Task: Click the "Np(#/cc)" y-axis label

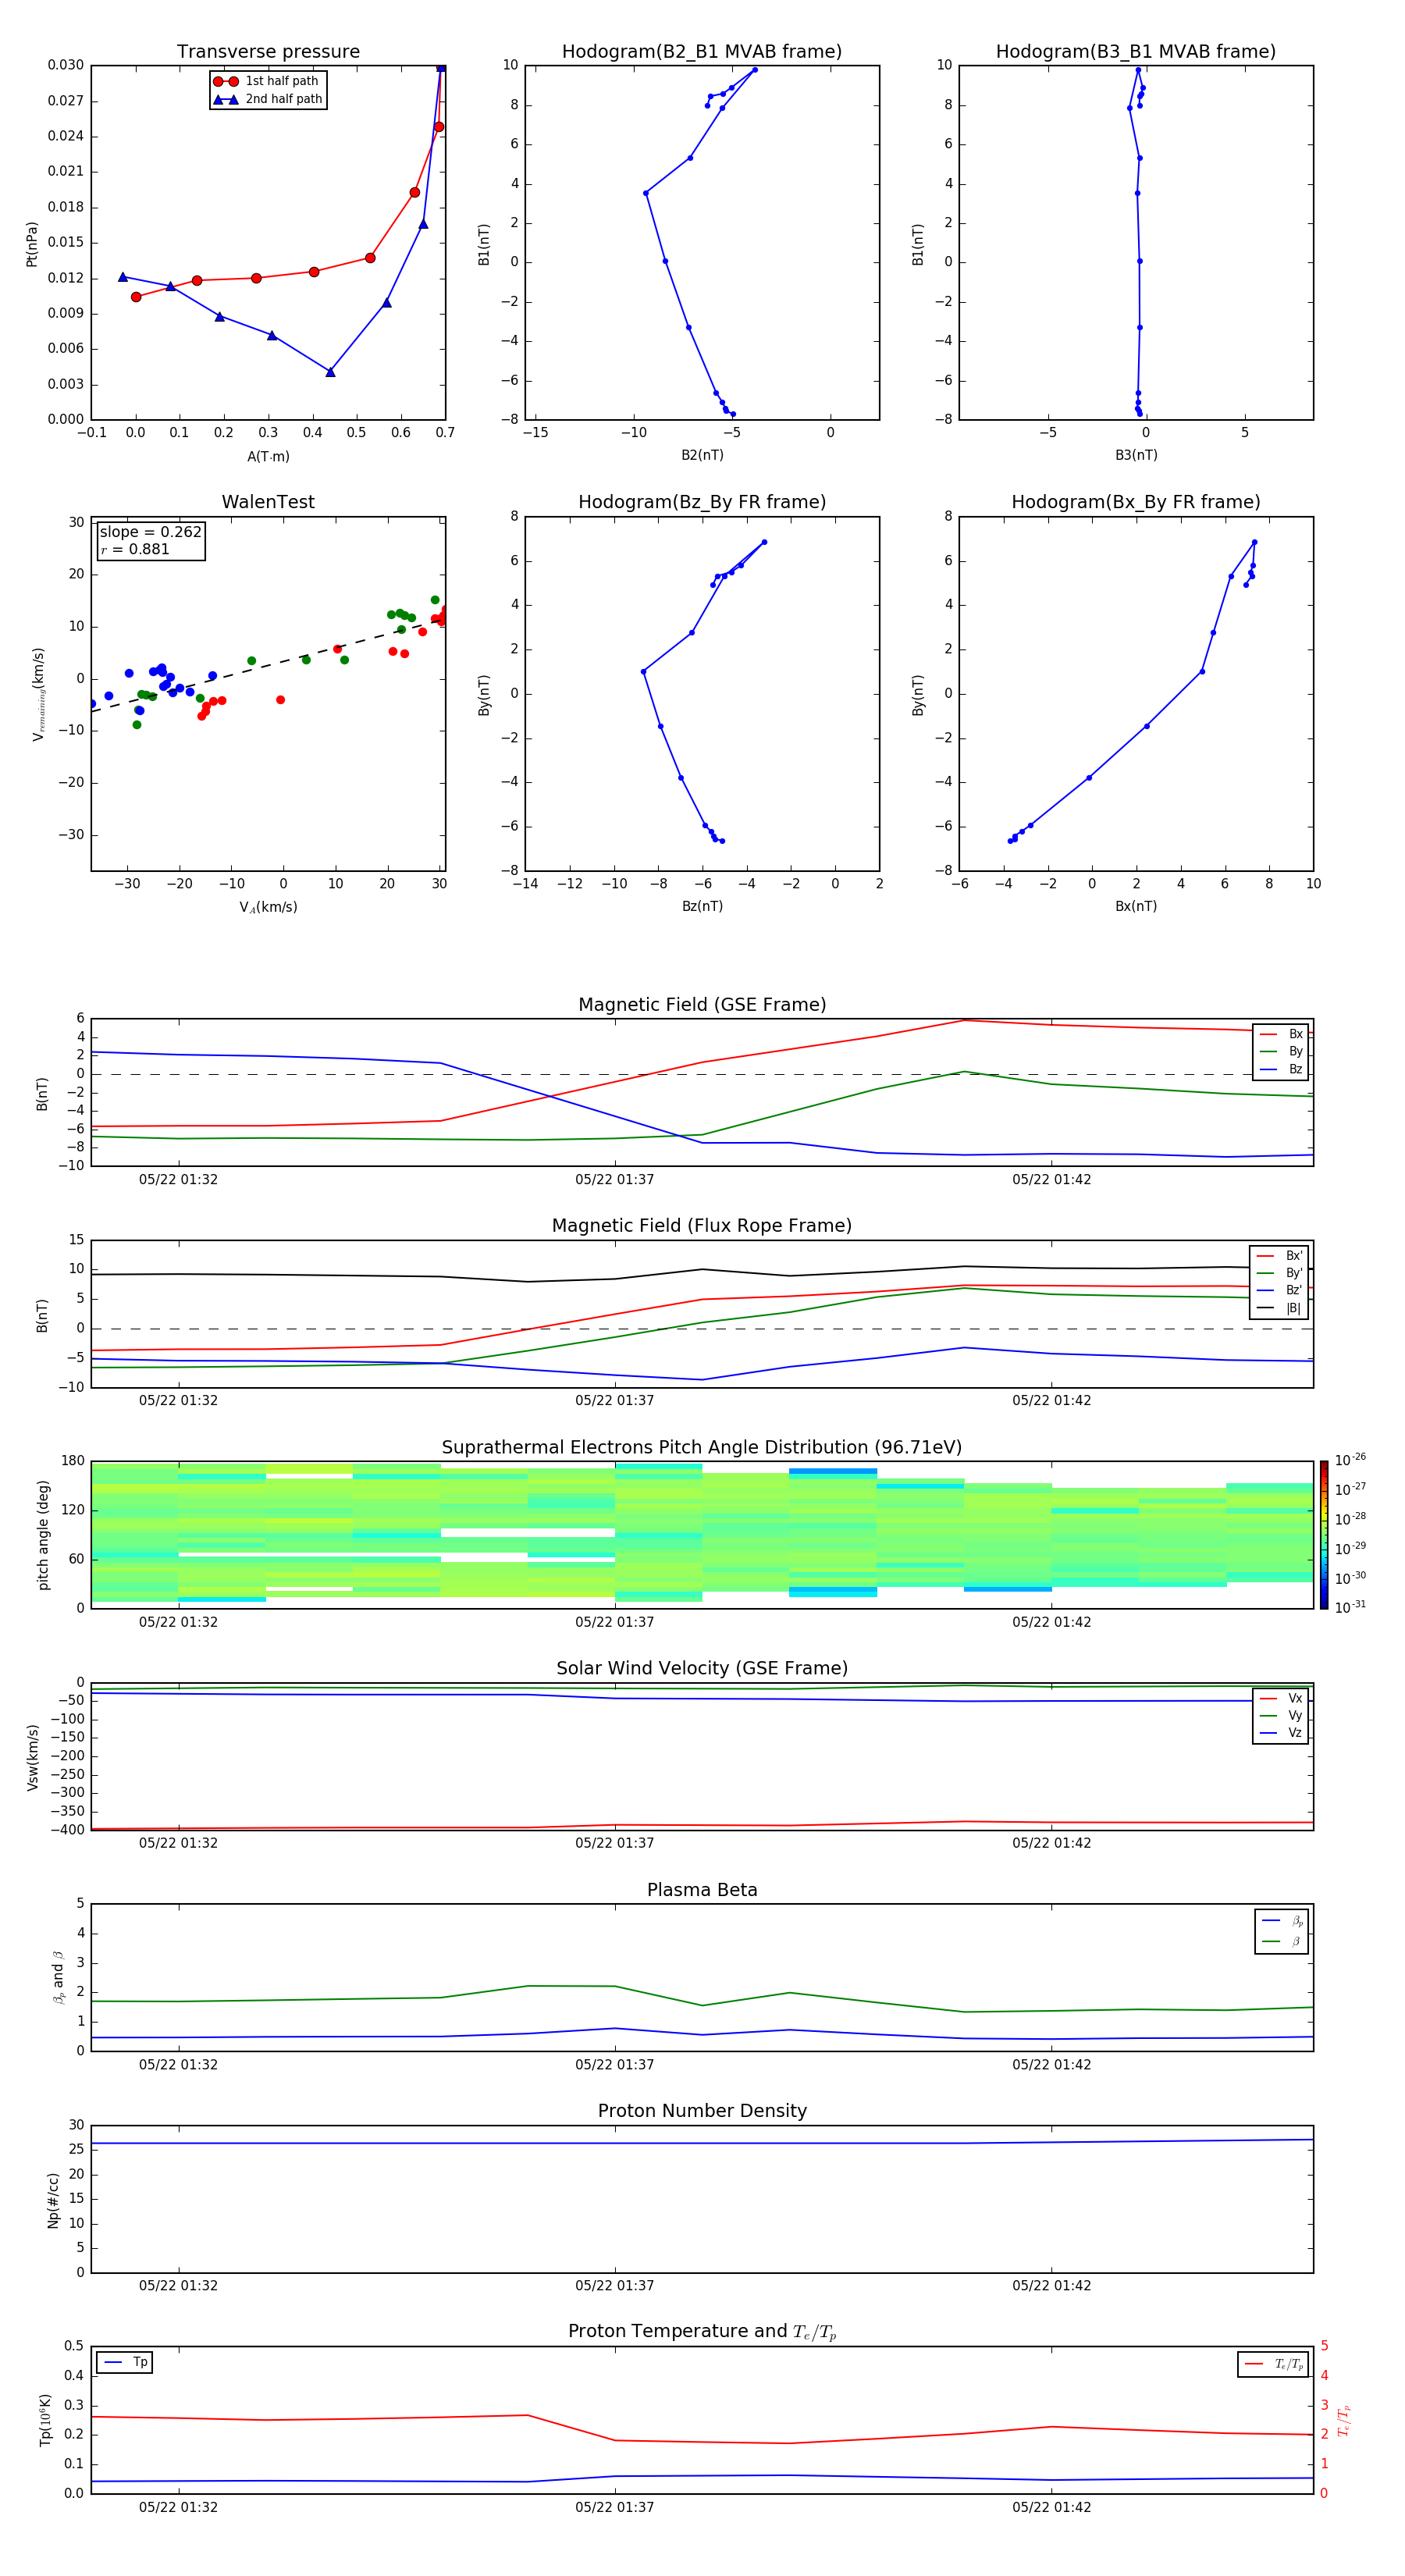Action: click(x=54, y=2200)
